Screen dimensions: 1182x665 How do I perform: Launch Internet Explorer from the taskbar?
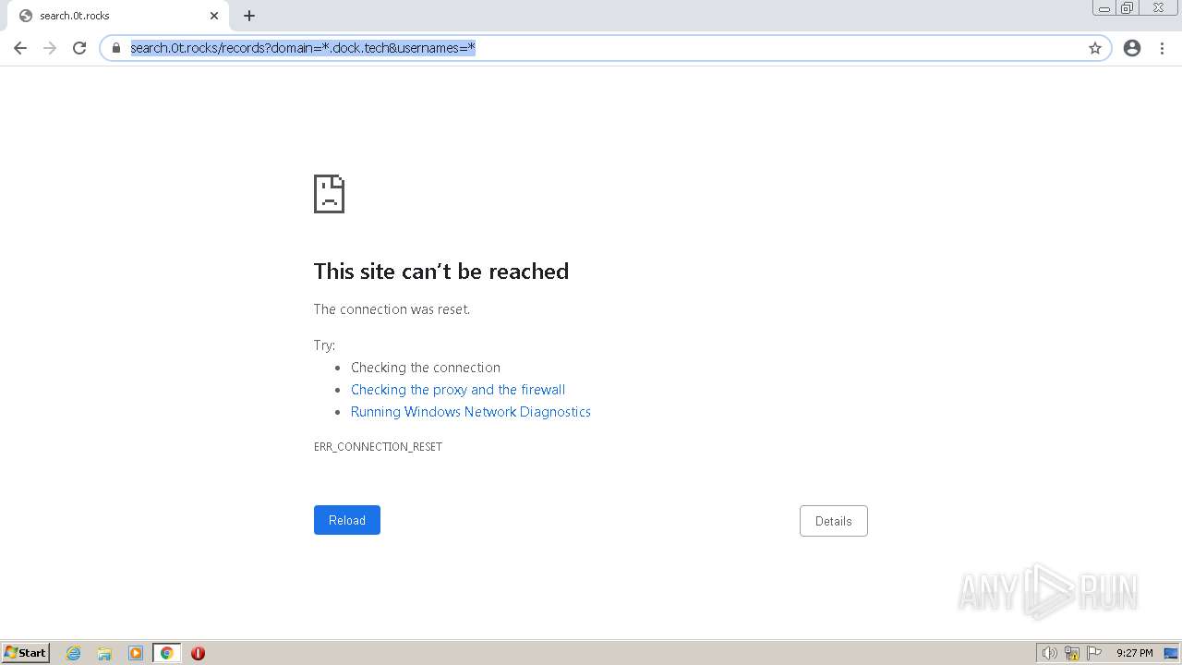(74, 653)
